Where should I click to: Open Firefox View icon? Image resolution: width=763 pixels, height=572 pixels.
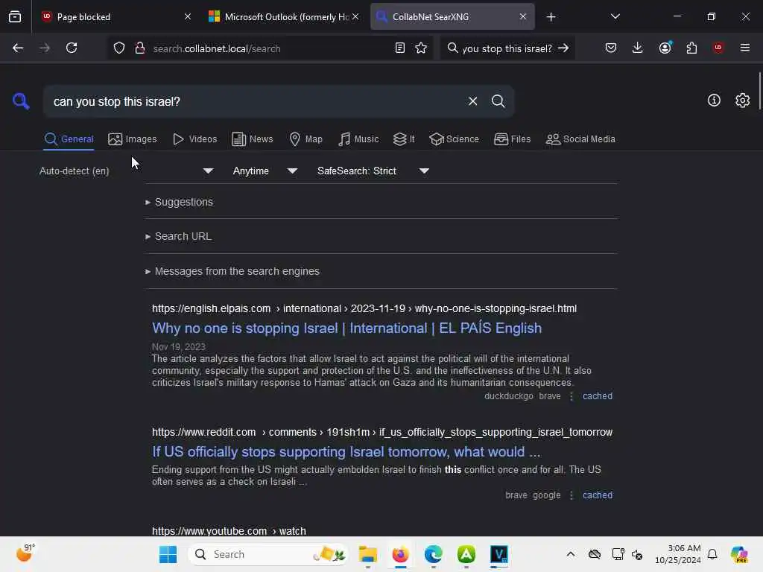(x=15, y=17)
